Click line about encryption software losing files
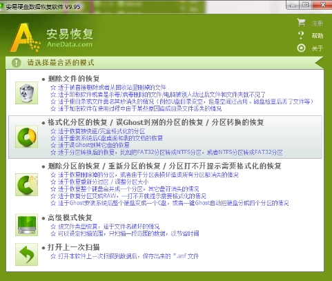332x281 pixels. 136,108
